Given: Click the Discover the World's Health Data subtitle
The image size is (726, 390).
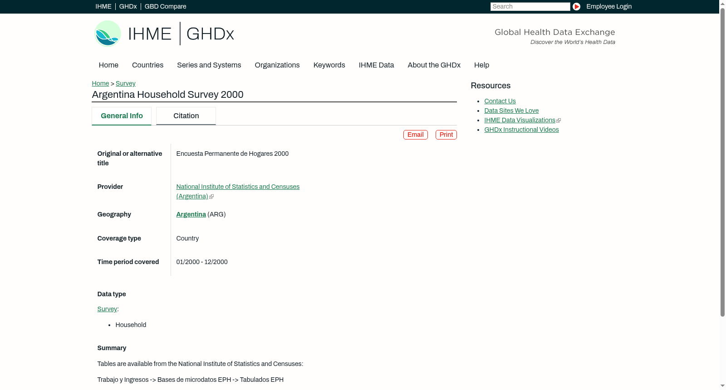Looking at the screenshot, I should tap(573, 42).
